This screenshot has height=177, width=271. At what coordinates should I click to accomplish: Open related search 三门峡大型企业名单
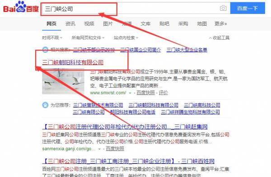(x=187, y=50)
